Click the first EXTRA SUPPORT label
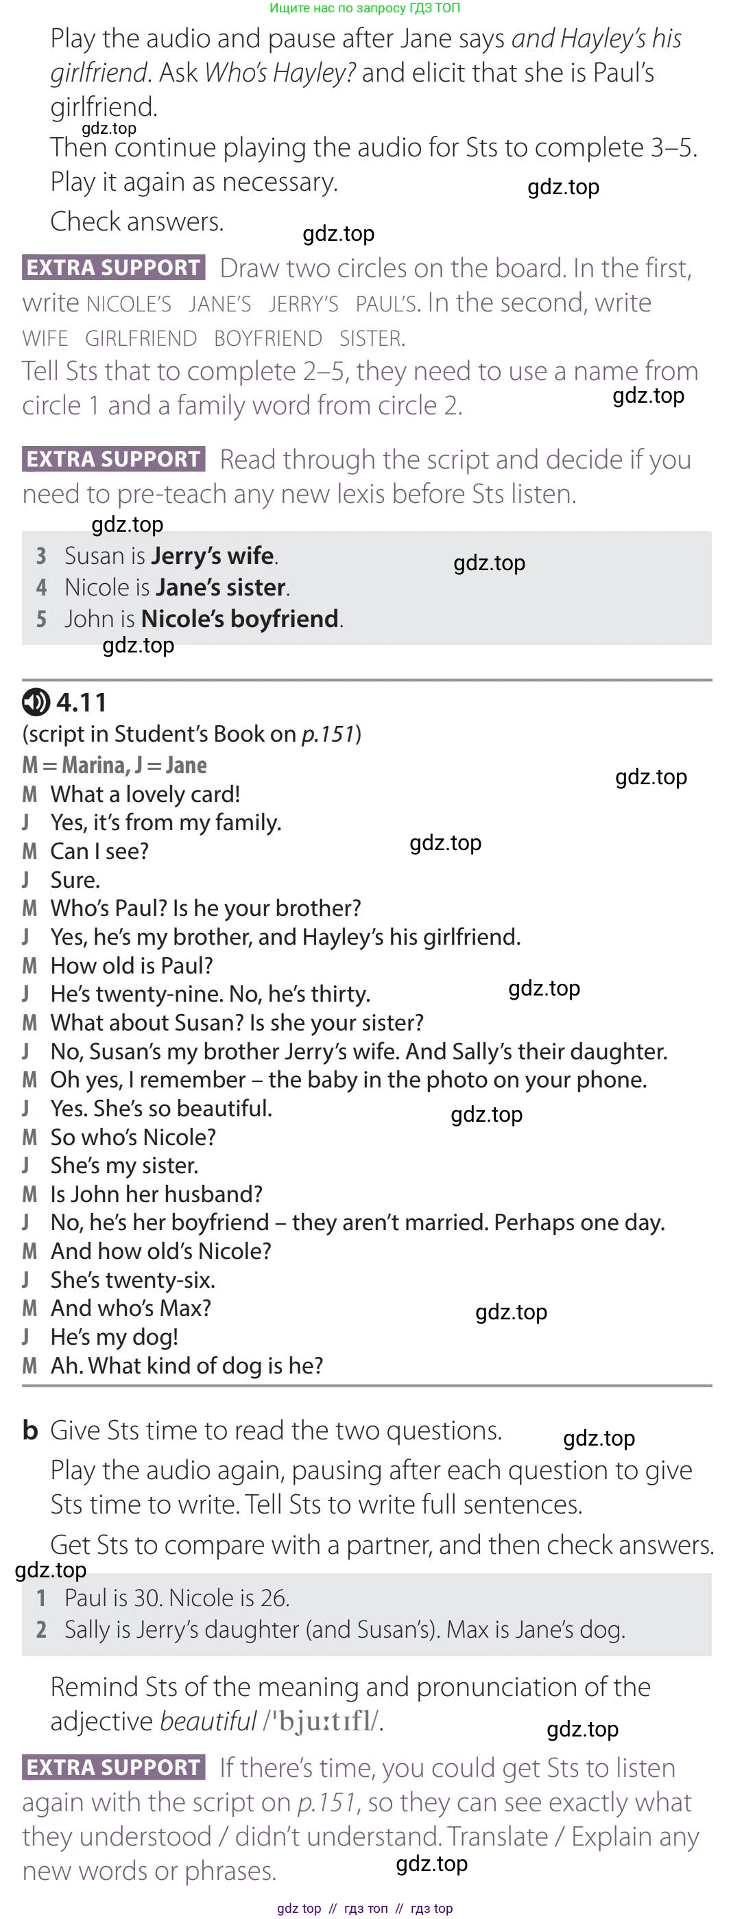Image resolution: width=731 pixels, height=1919 pixels. 114,268
